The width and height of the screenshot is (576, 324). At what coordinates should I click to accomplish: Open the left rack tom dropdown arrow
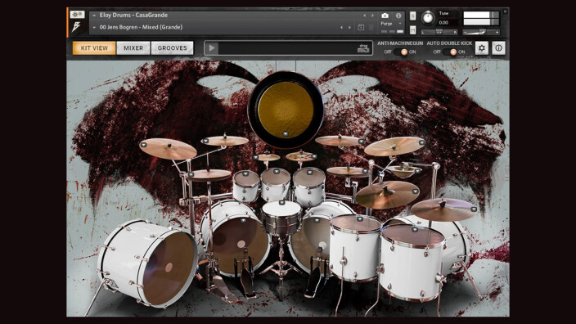click(x=245, y=173)
